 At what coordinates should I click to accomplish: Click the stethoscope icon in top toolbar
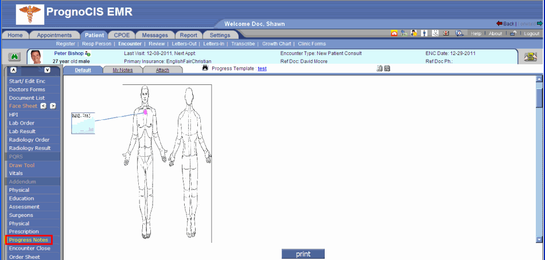click(x=435, y=33)
